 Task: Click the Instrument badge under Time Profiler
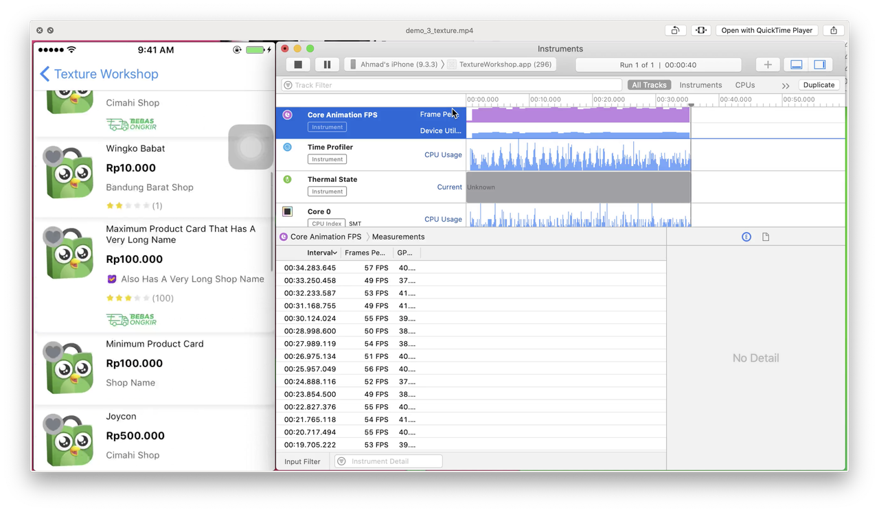[x=327, y=159]
